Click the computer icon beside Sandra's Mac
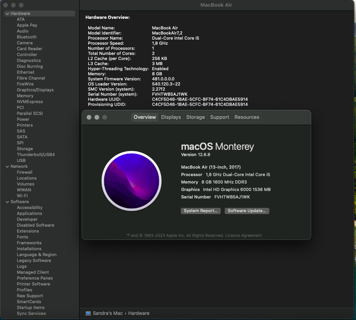Viewport: 356px width, 320px height. (x=88, y=313)
